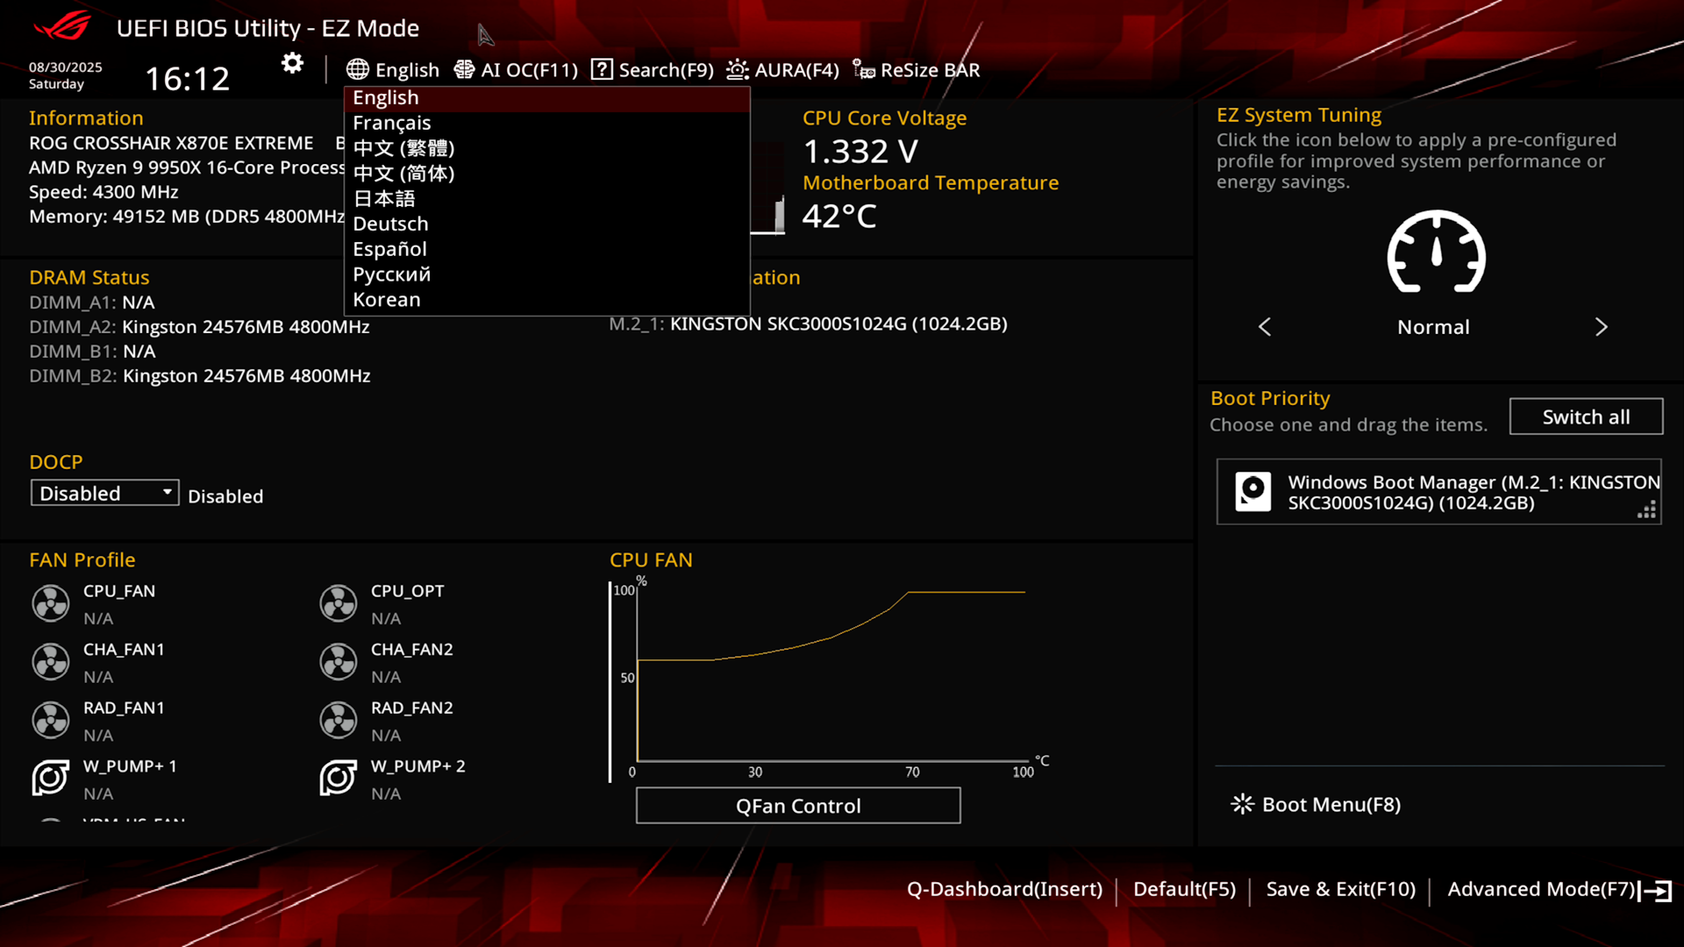Open the DOCP Disabled dropdown
1684x947 pixels.
coord(104,493)
